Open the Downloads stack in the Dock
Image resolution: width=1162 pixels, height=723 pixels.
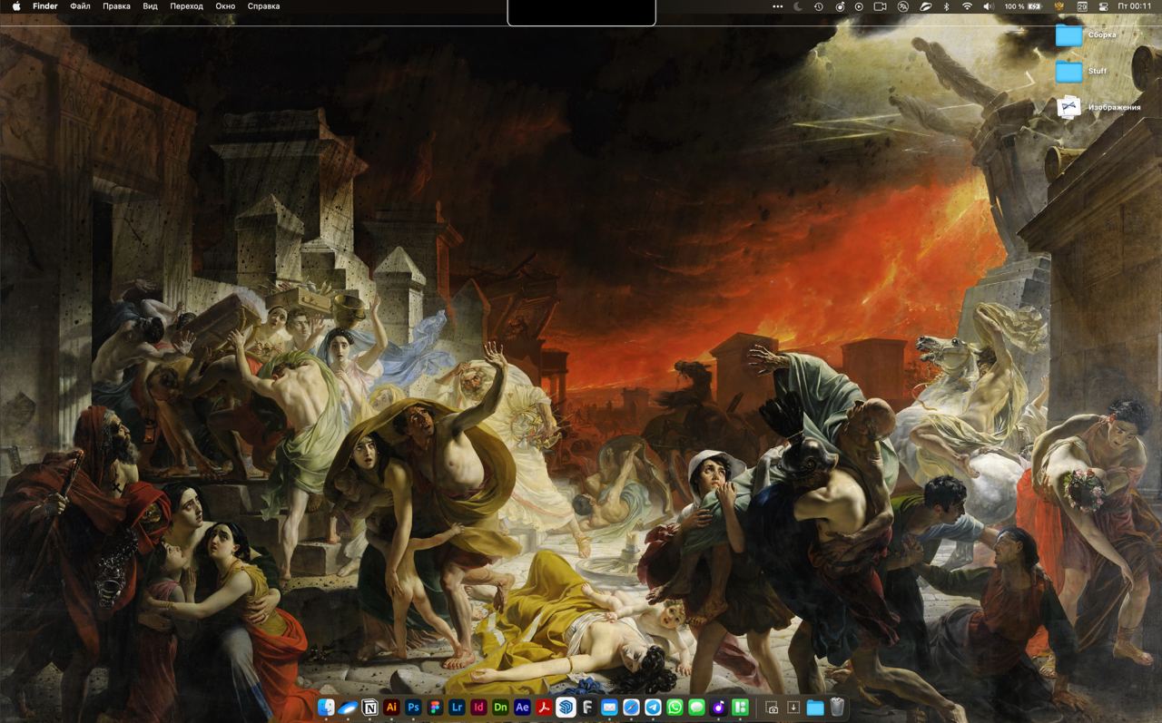coord(793,708)
